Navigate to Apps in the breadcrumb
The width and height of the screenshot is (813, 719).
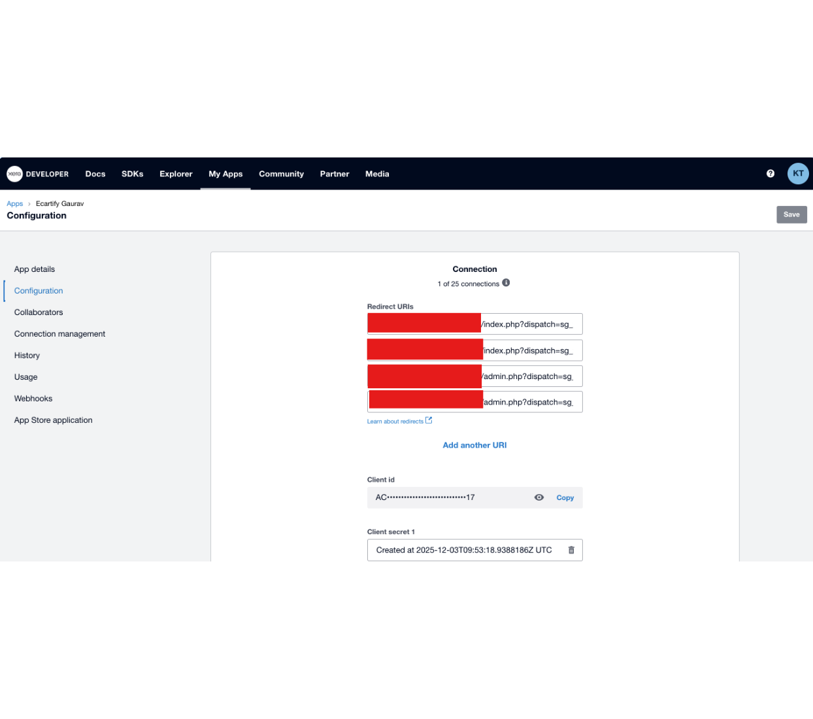click(x=14, y=204)
